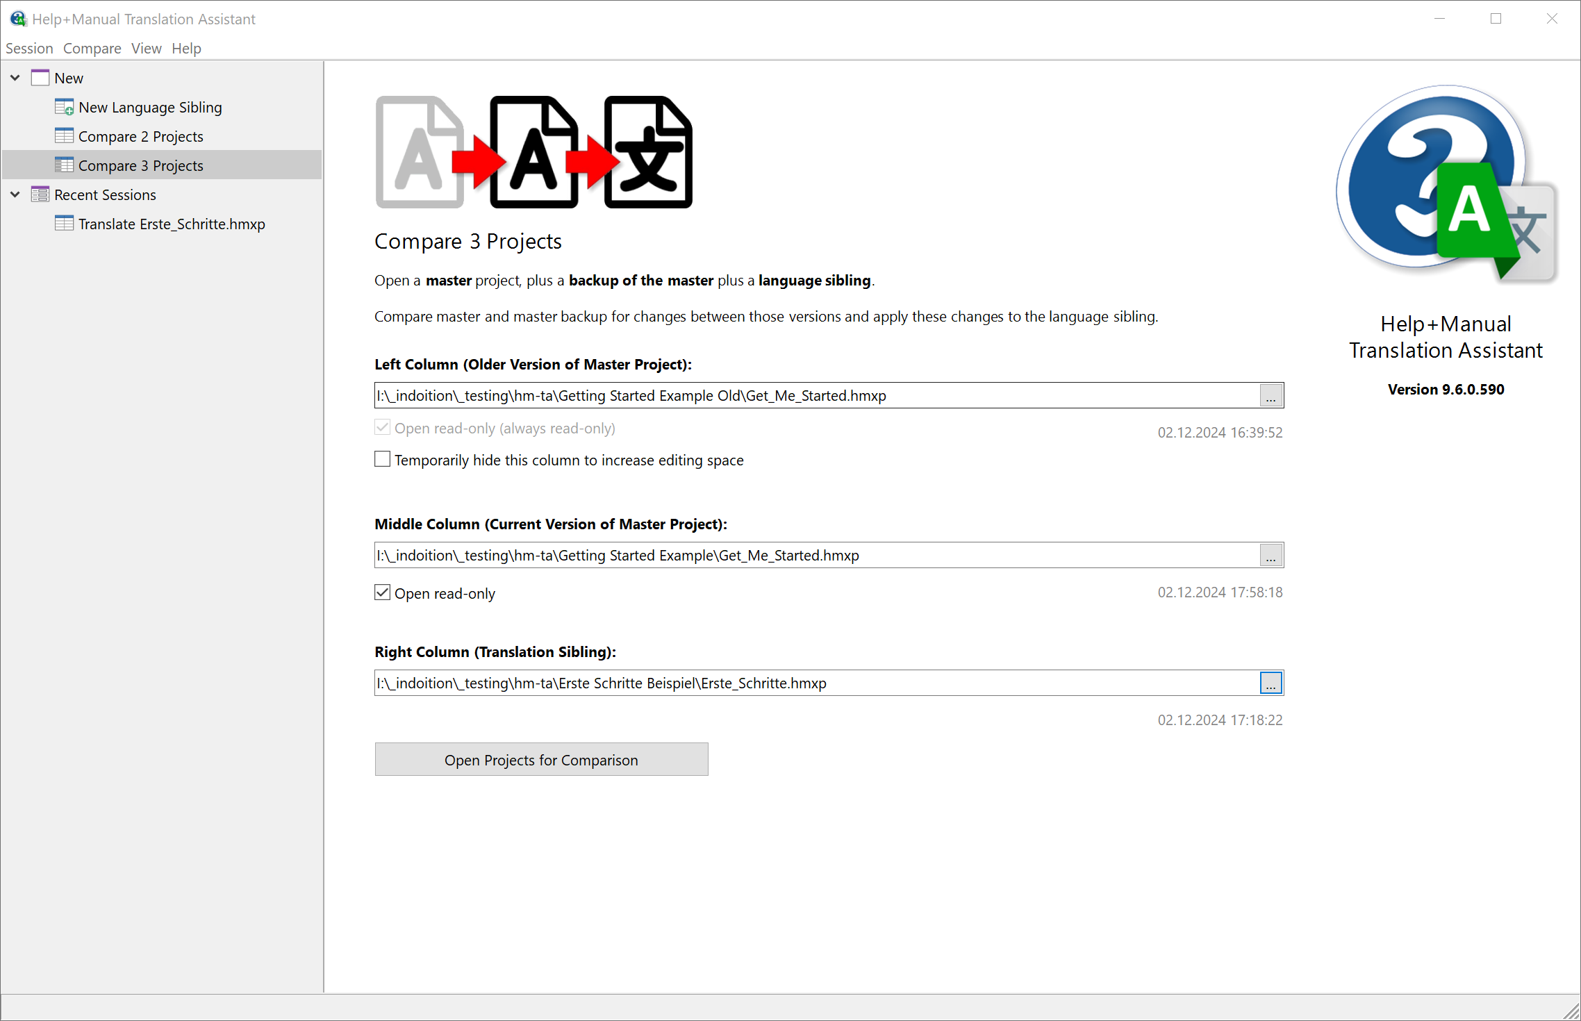Image resolution: width=1581 pixels, height=1021 pixels.
Task: Select Compare 2 Projects item
Action: coord(140,136)
